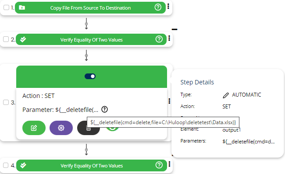The width and height of the screenshot is (285, 174).
Task: Select step 2 Verify Equality Of Two Values
Action: click(x=91, y=39)
